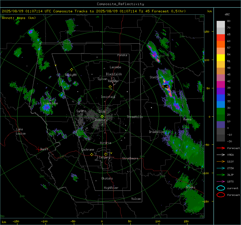Click the RockyMH label
Viewport: 241px width, 225px height.
click(x=71, y=75)
